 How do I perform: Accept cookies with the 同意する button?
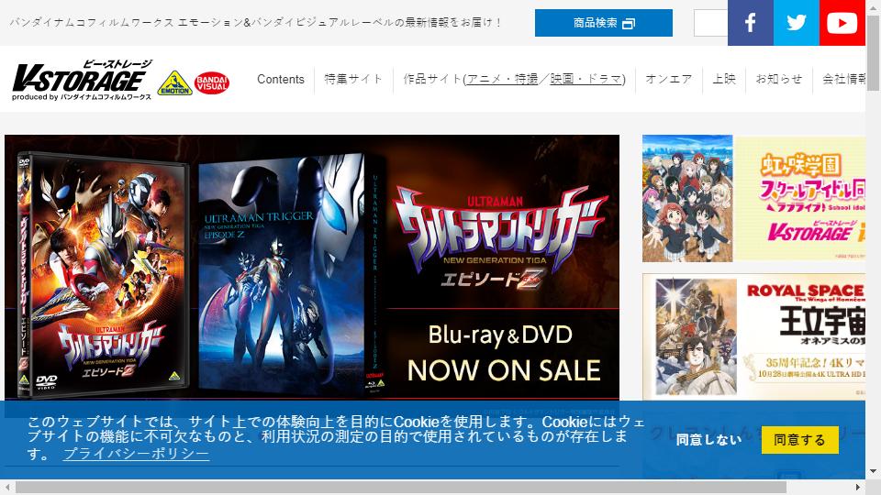click(799, 439)
